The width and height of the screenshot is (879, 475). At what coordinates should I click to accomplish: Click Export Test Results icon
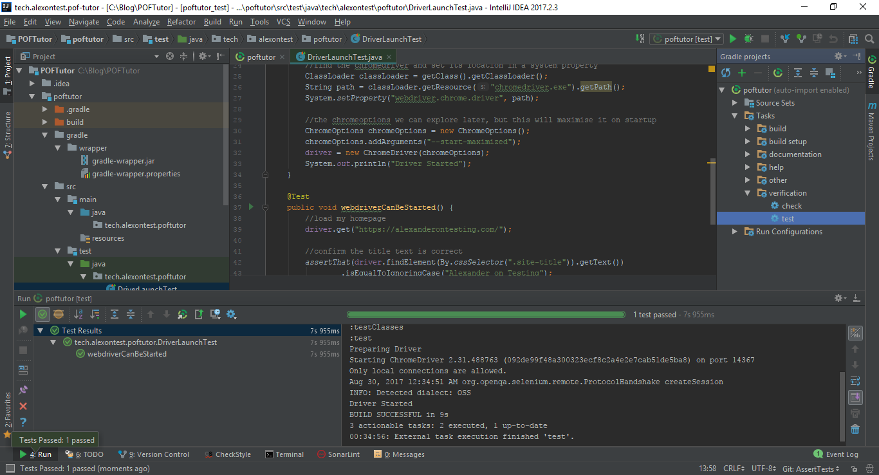[199, 315]
